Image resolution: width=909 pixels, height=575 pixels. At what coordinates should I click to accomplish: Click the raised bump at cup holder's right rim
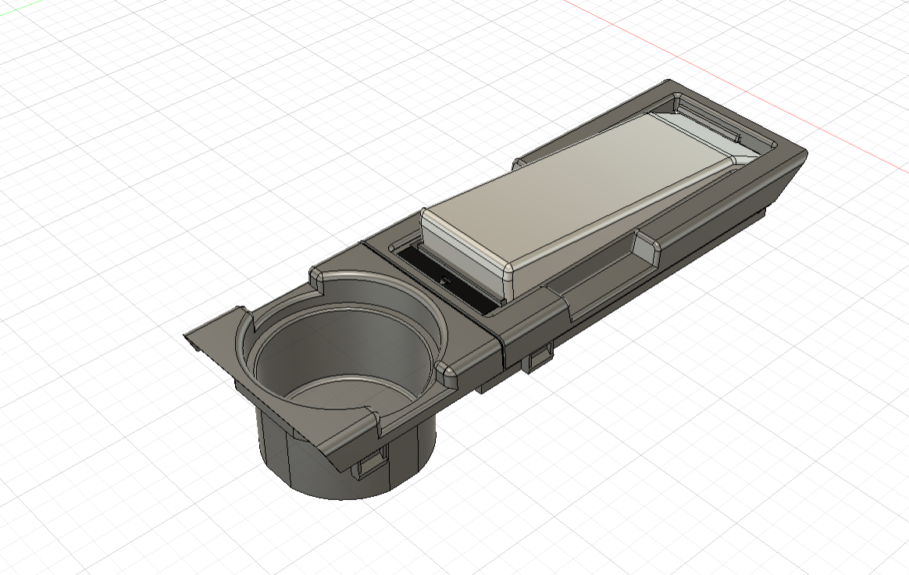pyautogui.click(x=448, y=373)
